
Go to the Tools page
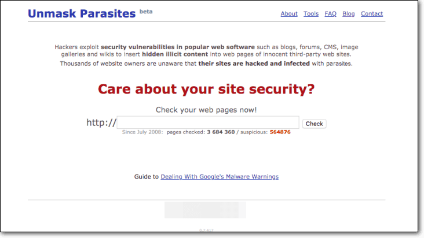coord(311,14)
